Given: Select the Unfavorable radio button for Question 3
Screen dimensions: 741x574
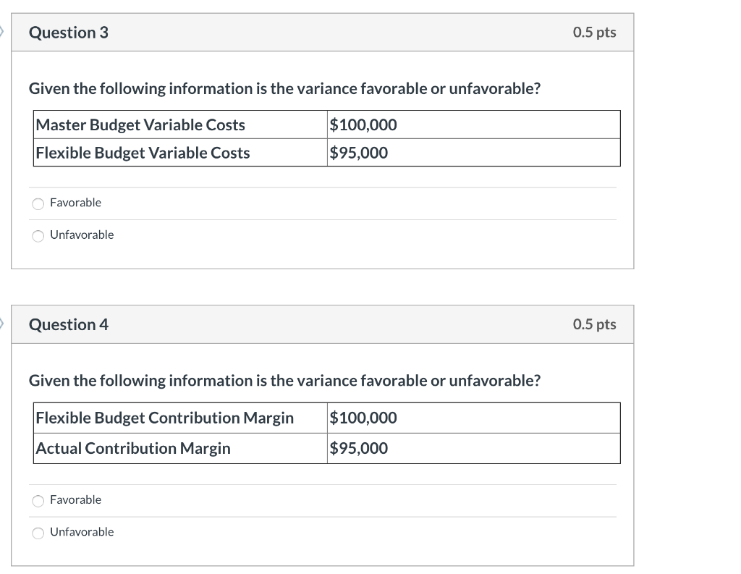Looking at the screenshot, I should click(x=38, y=235).
